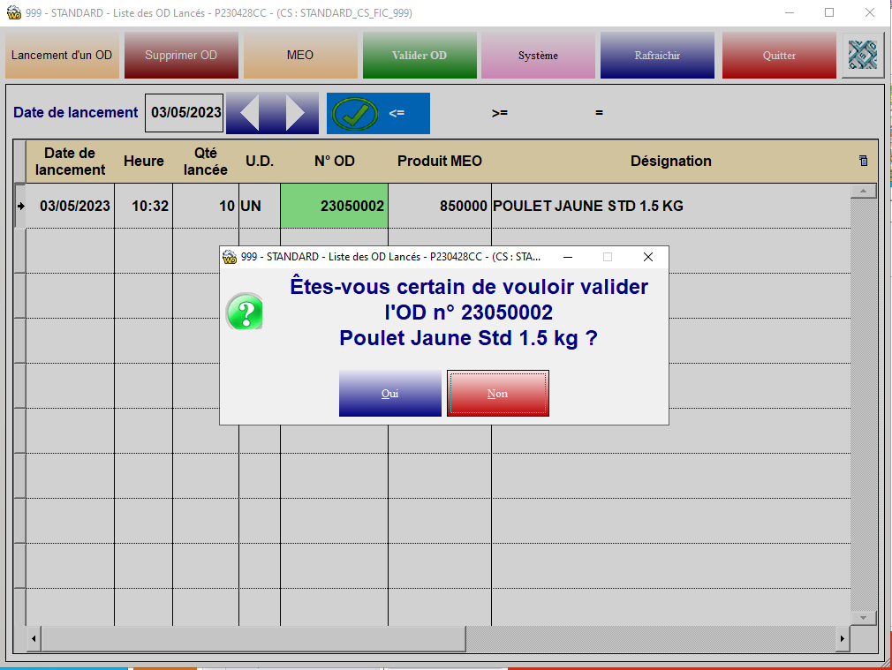Select the green N° OD cell 23050002
This screenshot has width=892, height=670.
coord(334,206)
